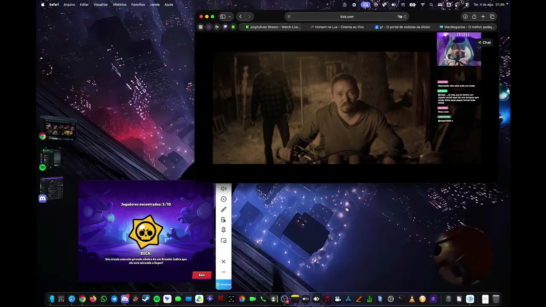Open Google Chrome from the Dock
This screenshot has width=546, height=307.
[x=82, y=299]
